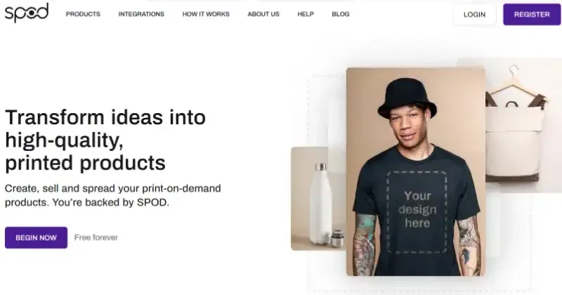
Task: Open the About Us page
Action: pos(263,14)
